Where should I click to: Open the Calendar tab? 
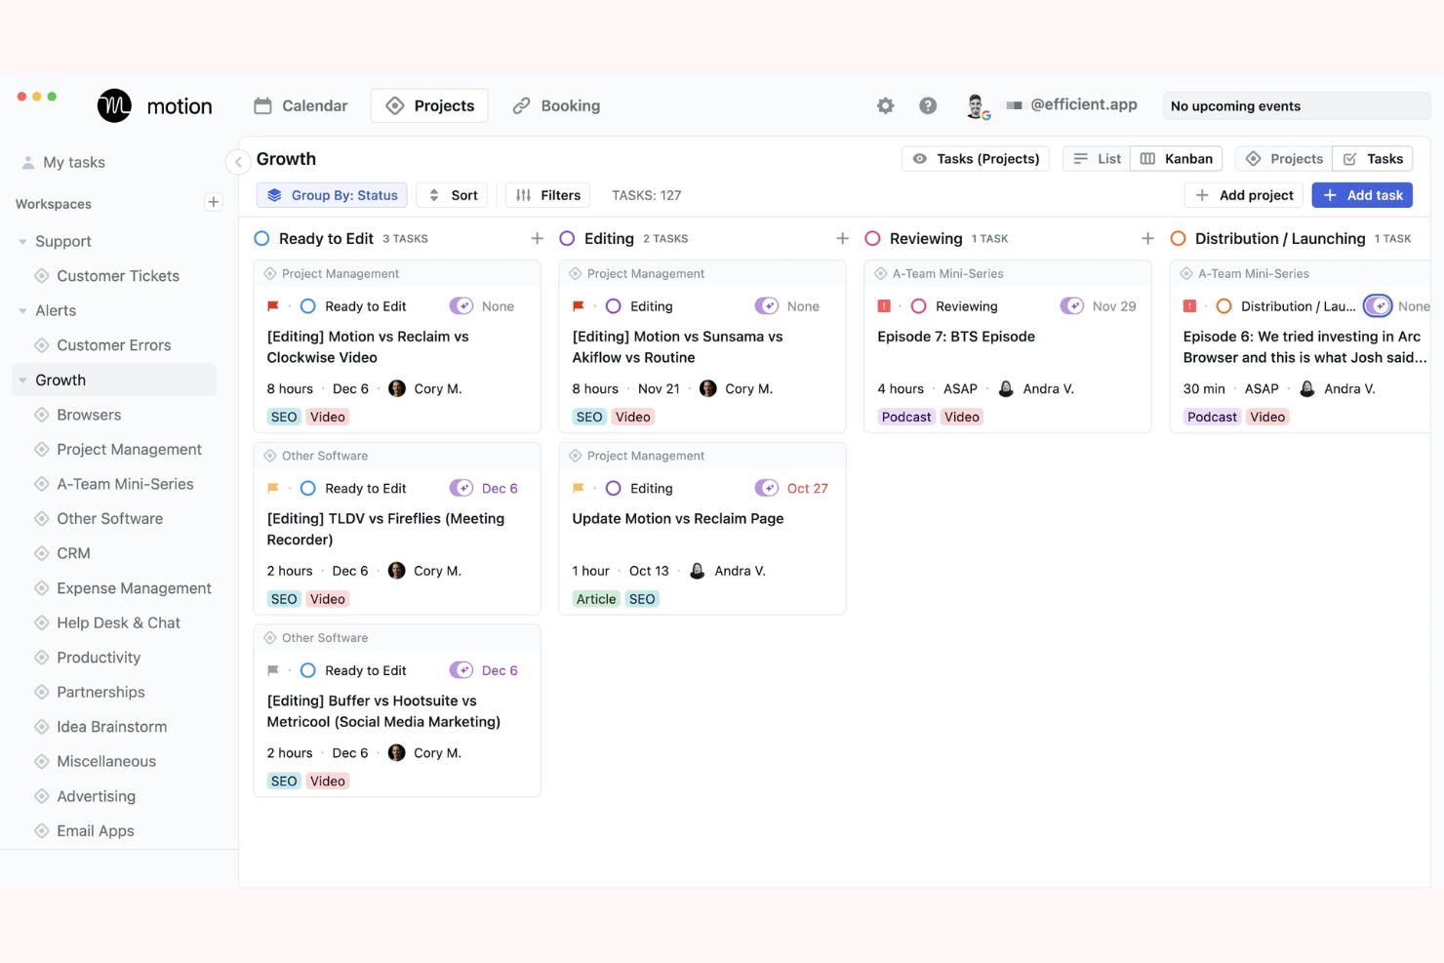301,105
